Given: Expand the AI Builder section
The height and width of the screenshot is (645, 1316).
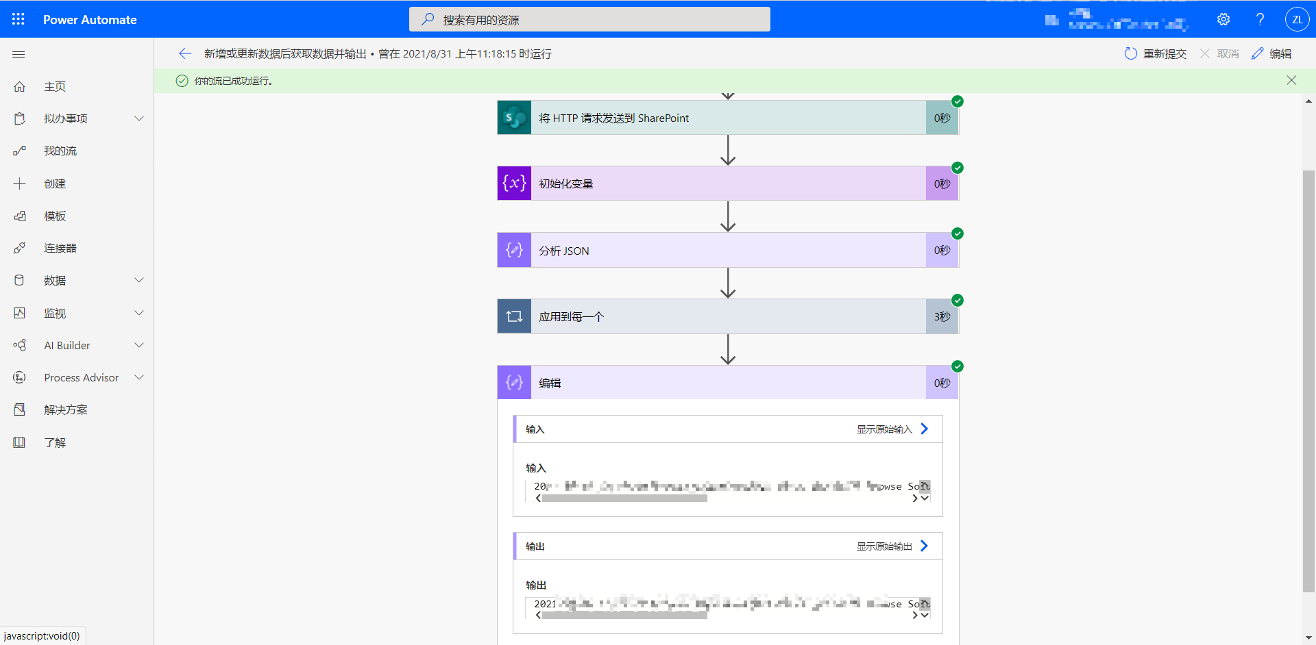Looking at the screenshot, I should pos(139,345).
